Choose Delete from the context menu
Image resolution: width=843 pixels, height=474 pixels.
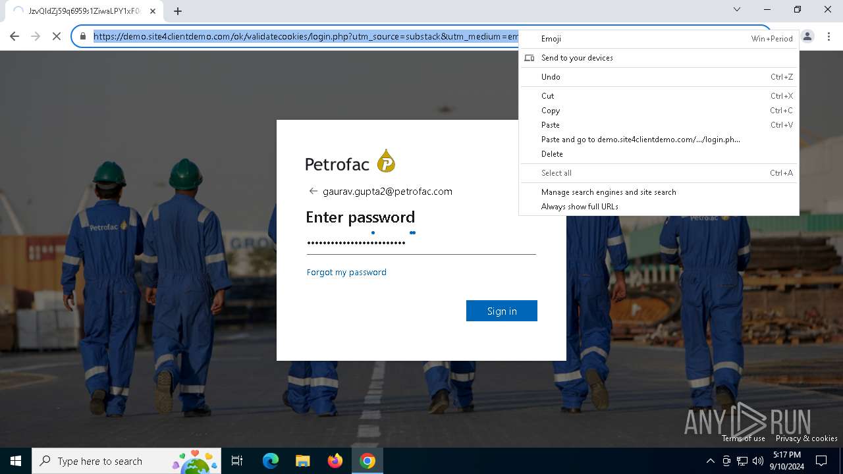coord(659,154)
